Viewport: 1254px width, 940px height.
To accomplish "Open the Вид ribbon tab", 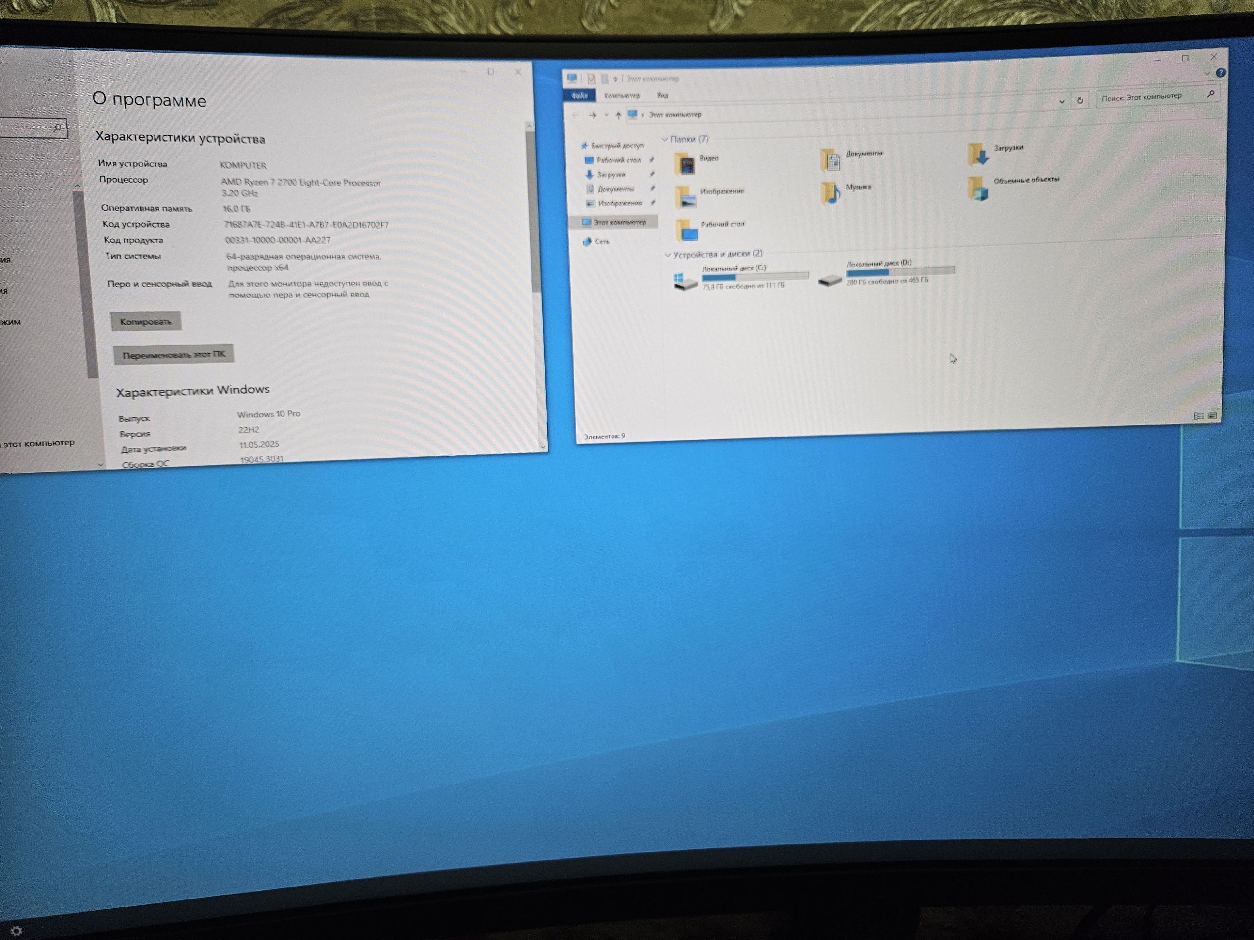I will click(662, 95).
